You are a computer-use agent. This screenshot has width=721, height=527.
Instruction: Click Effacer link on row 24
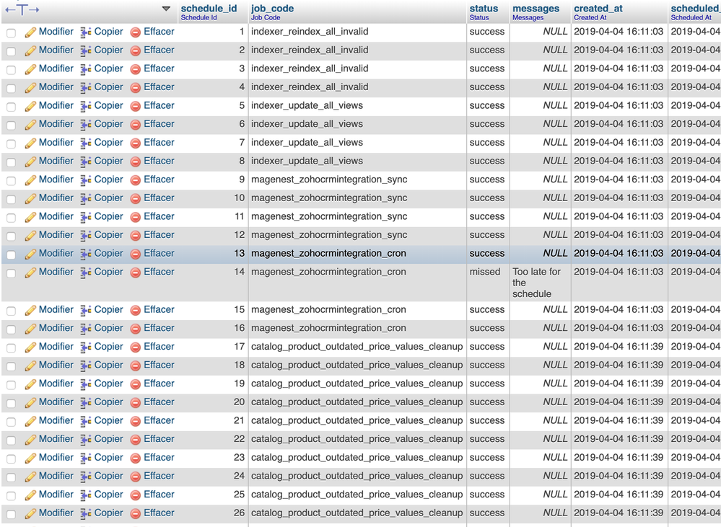tap(159, 476)
